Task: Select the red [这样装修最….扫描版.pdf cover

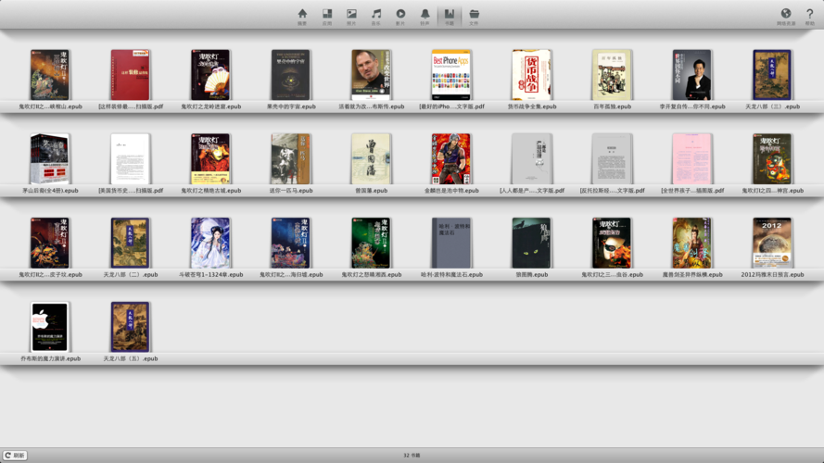Action: (131, 75)
